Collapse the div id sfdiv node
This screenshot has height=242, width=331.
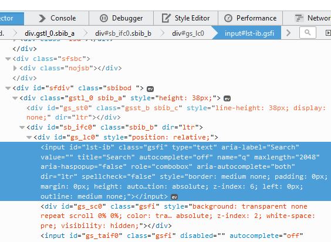point(8,88)
